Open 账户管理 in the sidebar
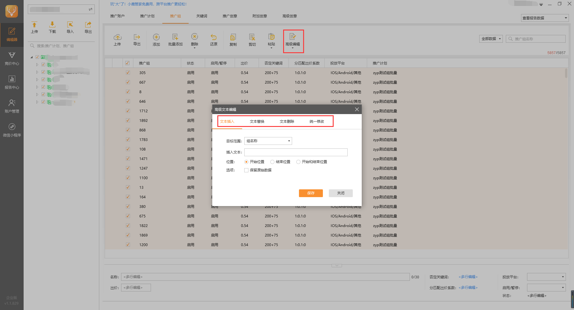This screenshot has height=310, width=574. coord(12,106)
